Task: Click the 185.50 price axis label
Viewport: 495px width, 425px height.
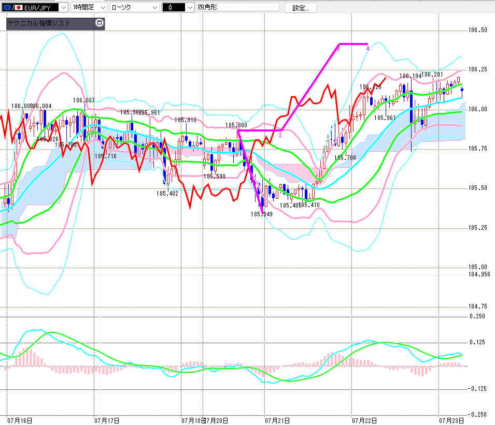Action: (x=477, y=188)
